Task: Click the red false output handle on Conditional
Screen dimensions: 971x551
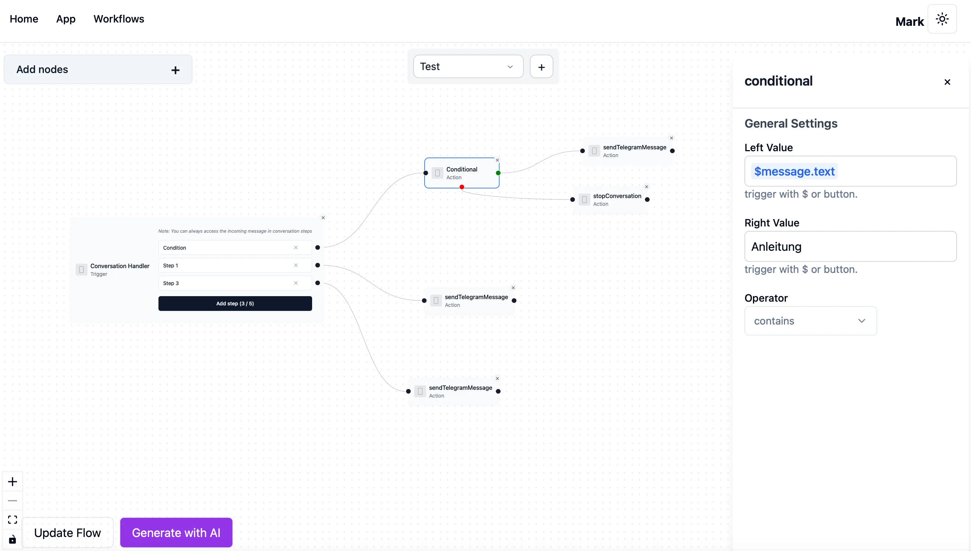Action: tap(462, 187)
